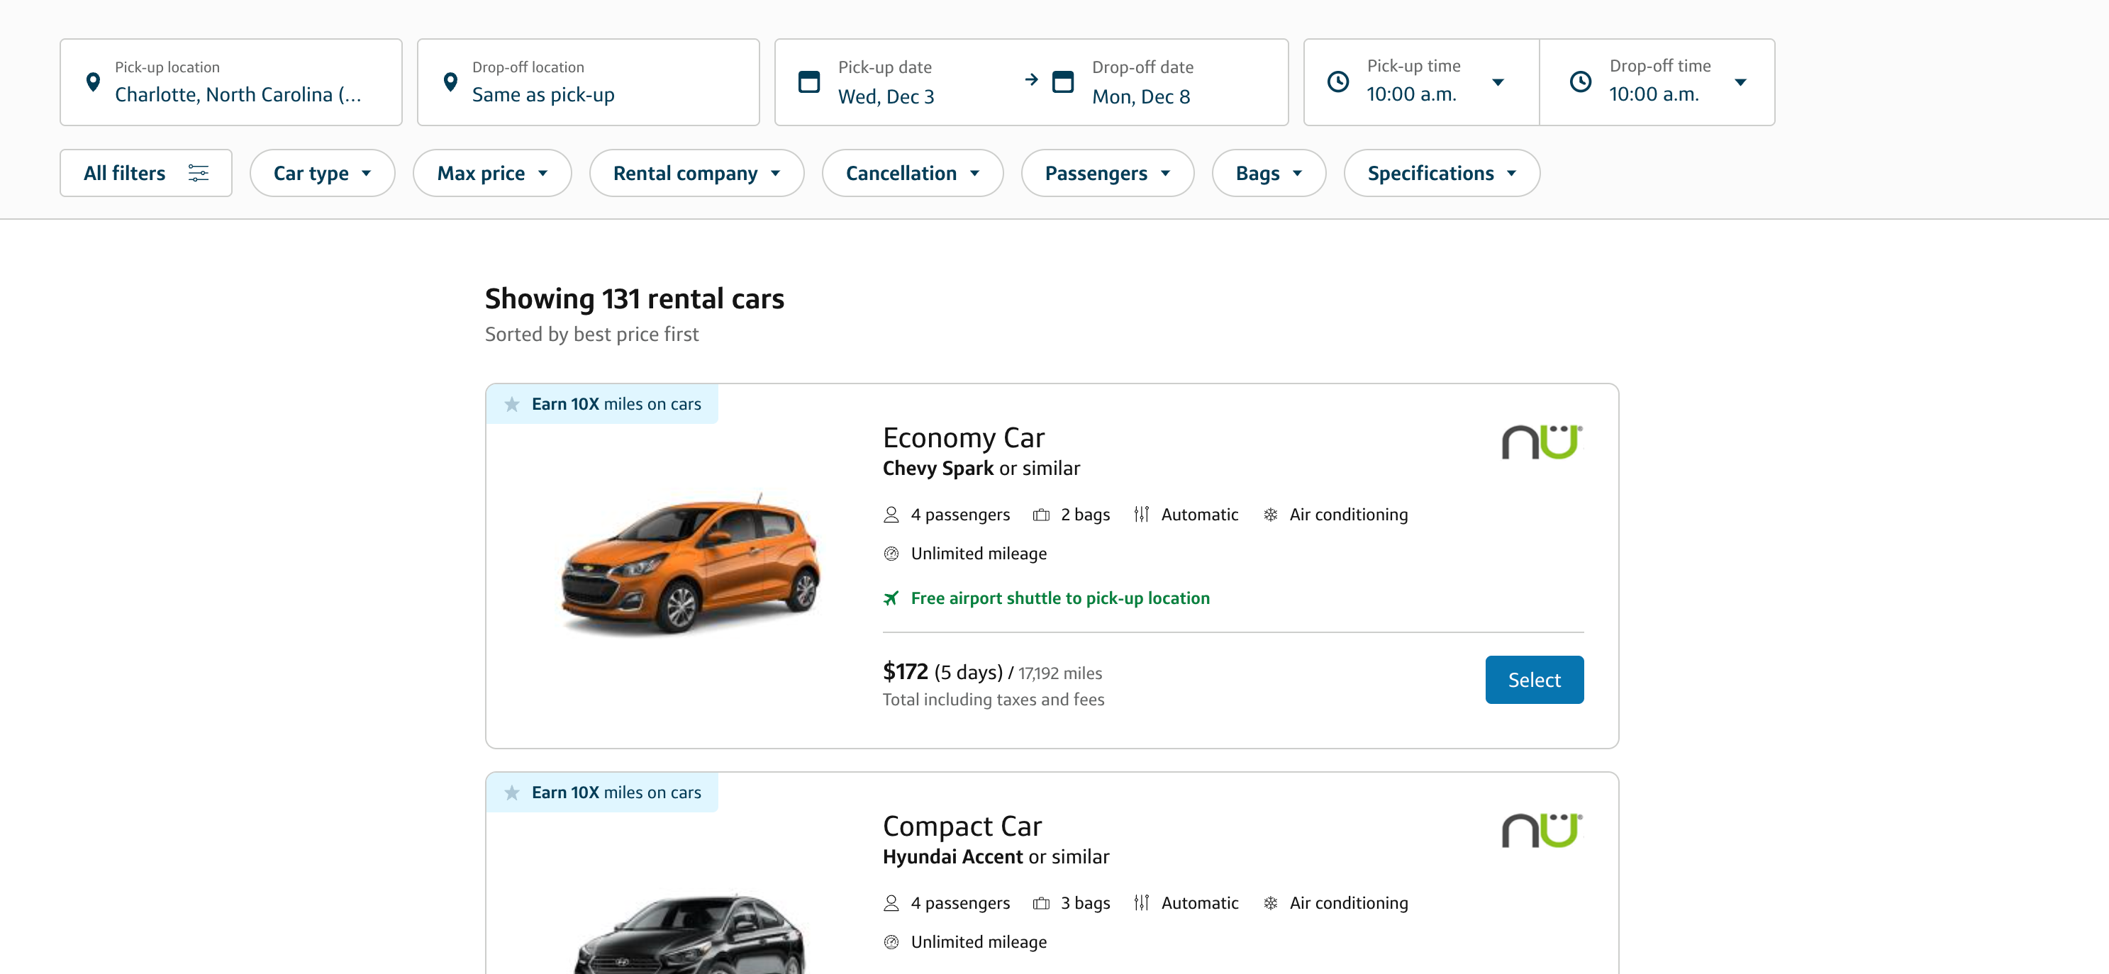Click the drop-off date calendar icon

coord(1063,82)
